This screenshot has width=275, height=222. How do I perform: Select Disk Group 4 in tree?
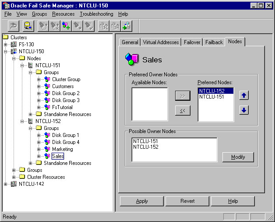coord(66,142)
